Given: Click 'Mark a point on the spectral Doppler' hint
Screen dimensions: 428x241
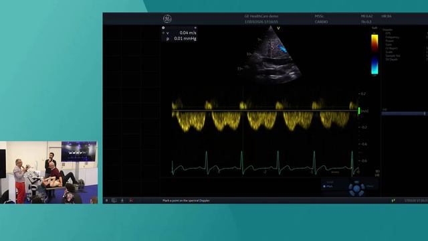Looking at the screenshot, I should pos(186,201).
